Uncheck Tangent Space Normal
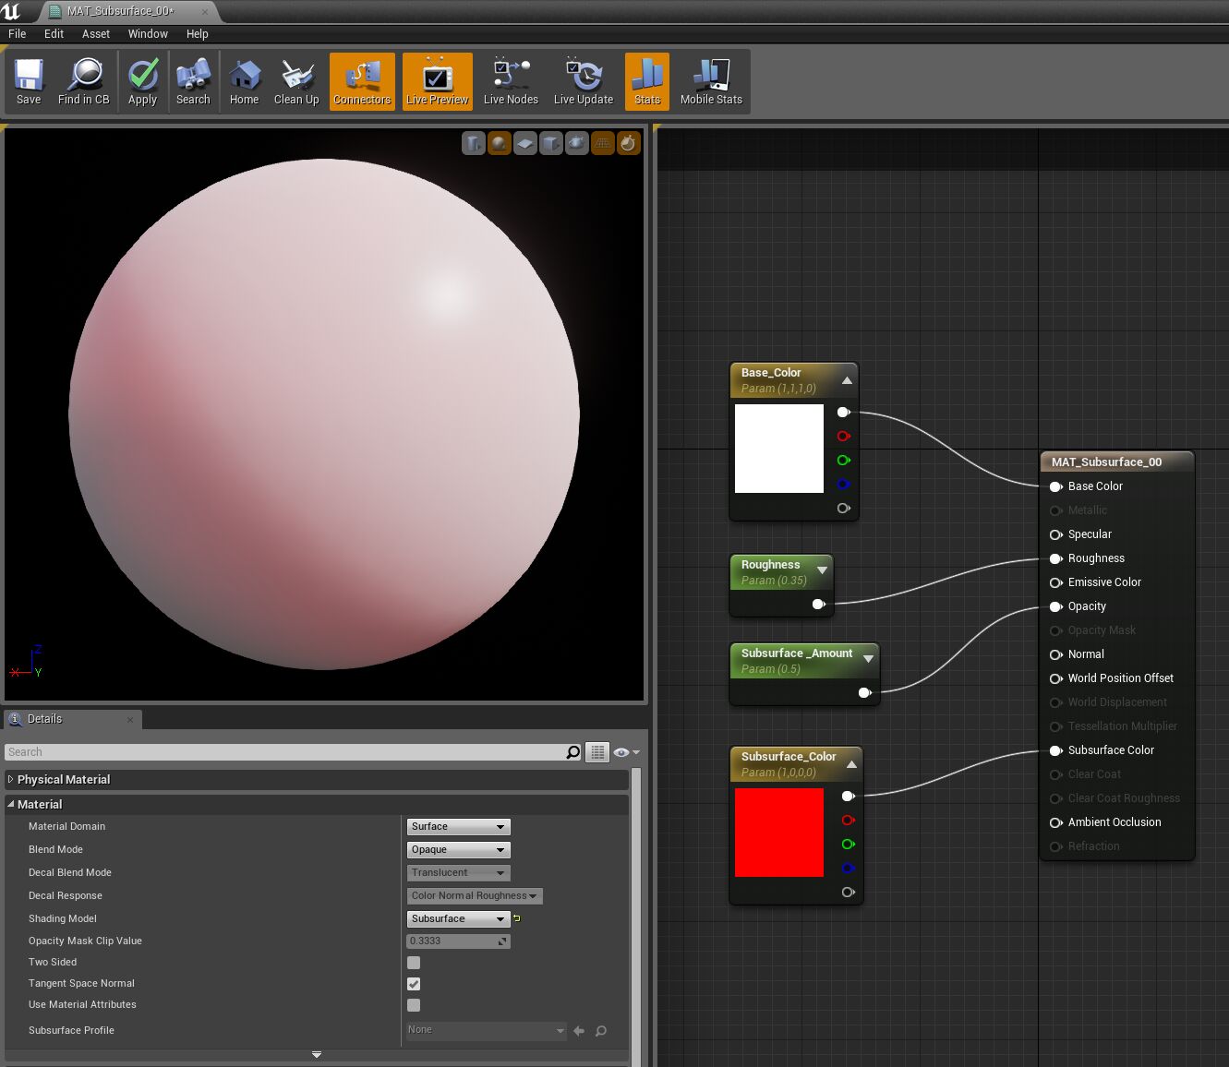Screen dimensions: 1229x1067 (x=414, y=984)
